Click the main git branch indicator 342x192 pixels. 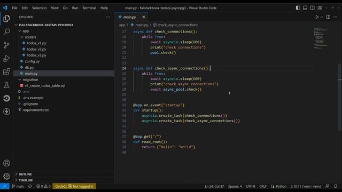18,186
